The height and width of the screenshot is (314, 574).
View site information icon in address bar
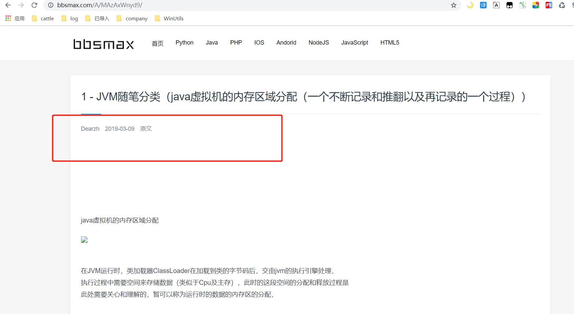click(51, 5)
